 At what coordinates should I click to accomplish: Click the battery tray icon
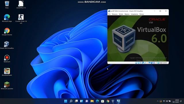170,101
